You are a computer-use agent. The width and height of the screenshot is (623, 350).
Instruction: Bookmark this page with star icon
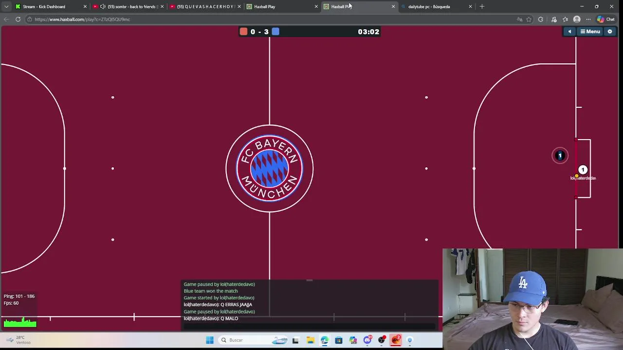pos(529,19)
